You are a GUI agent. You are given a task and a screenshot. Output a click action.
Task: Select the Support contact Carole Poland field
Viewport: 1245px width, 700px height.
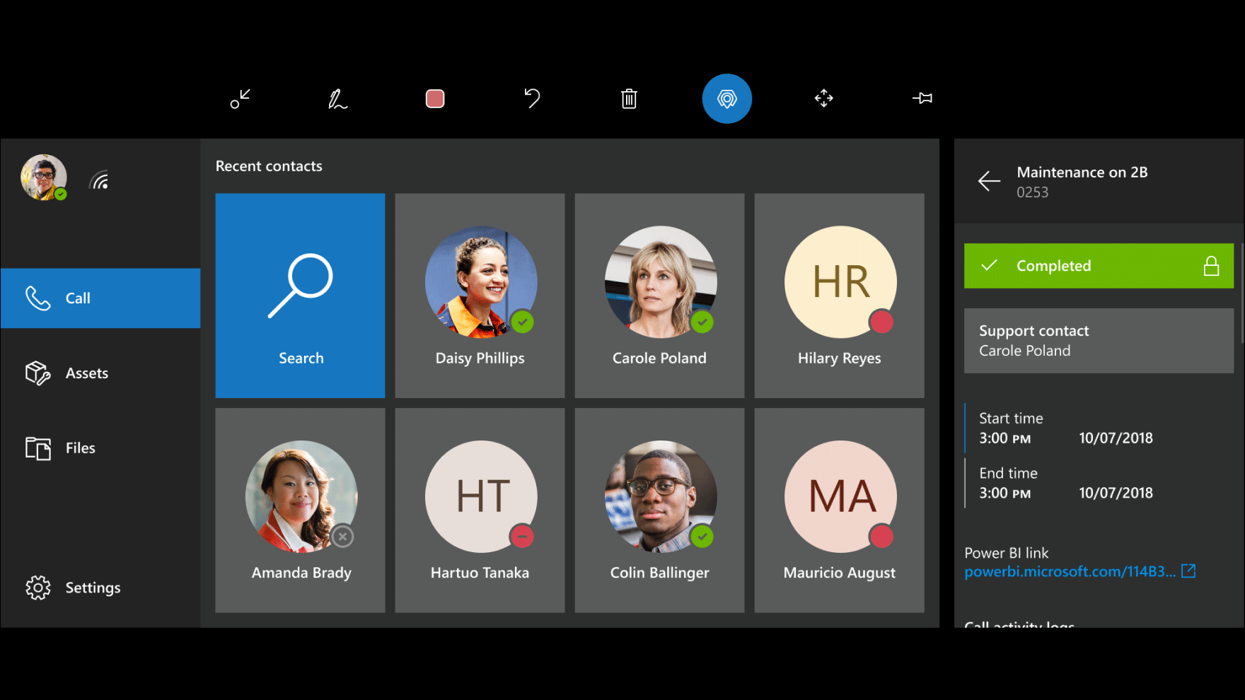pyautogui.click(x=1098, y=341)
